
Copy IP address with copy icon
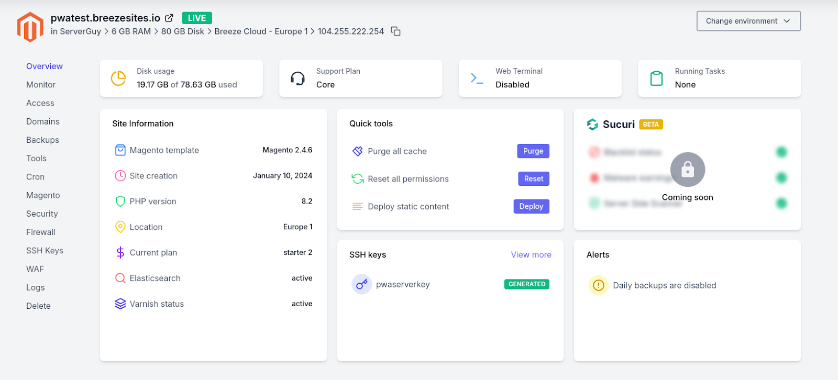pos(396,31)
